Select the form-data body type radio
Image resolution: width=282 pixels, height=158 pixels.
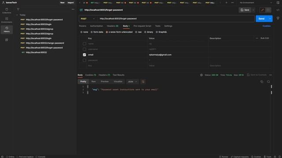tap(92, 32)
